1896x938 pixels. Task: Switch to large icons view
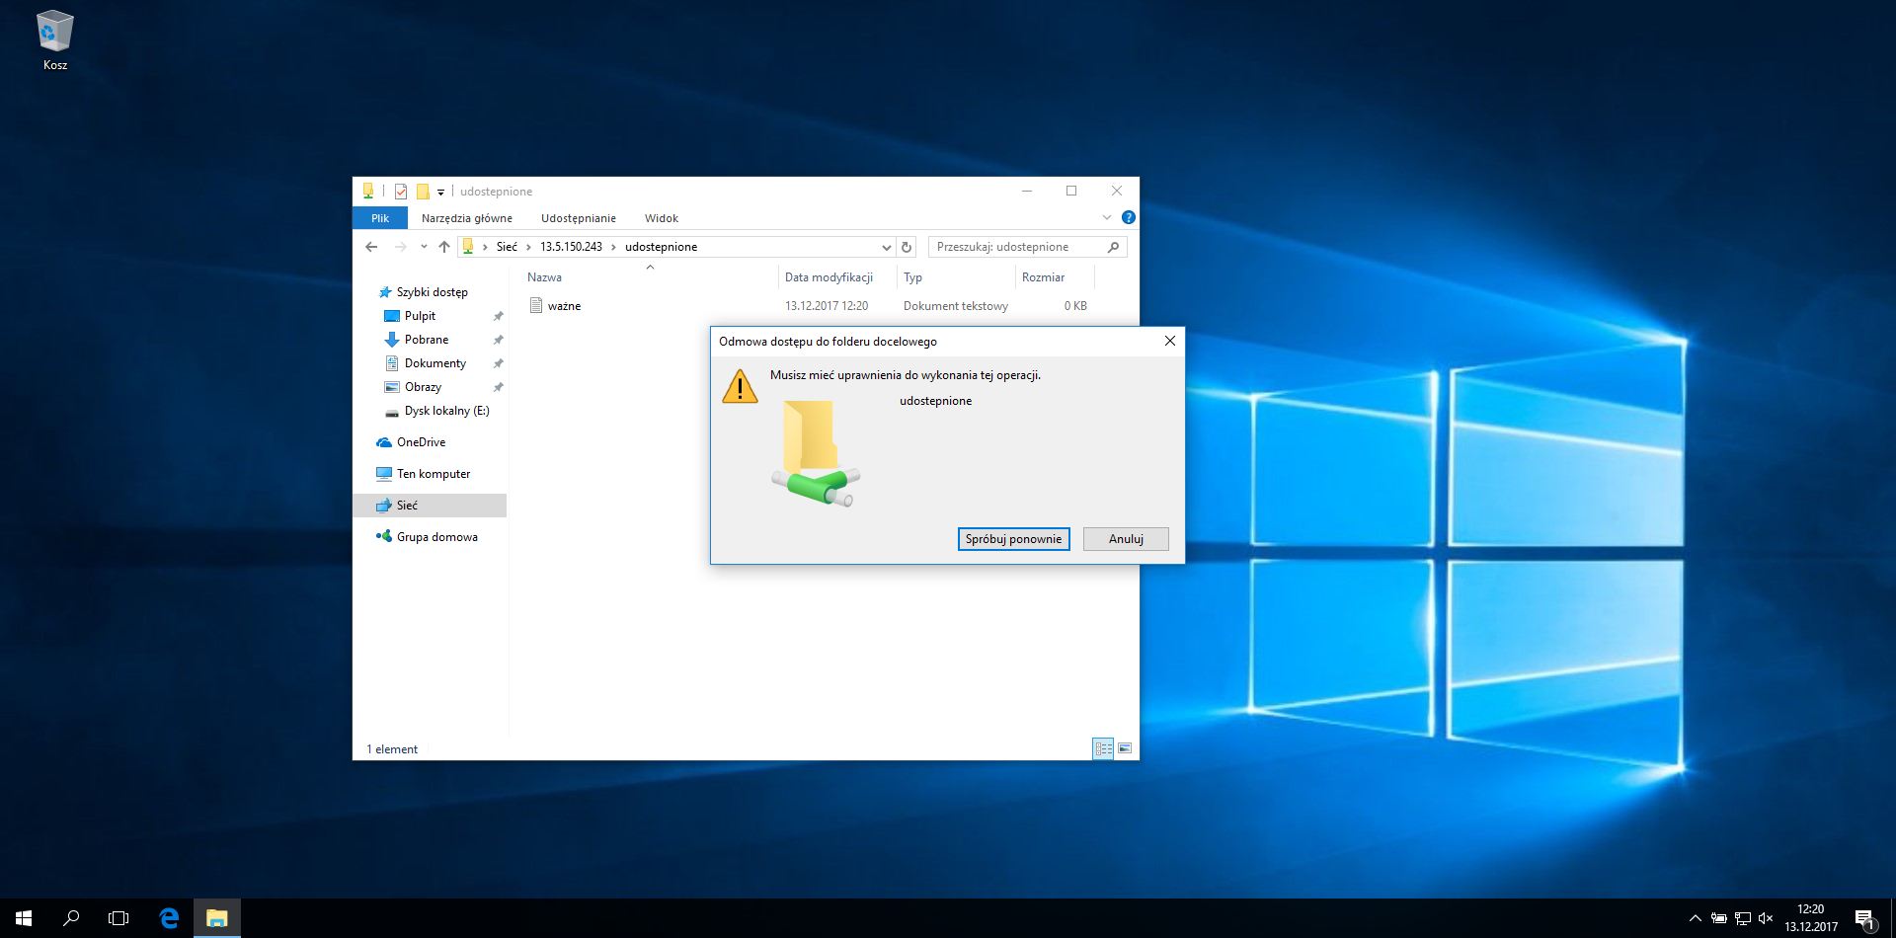1125,748
